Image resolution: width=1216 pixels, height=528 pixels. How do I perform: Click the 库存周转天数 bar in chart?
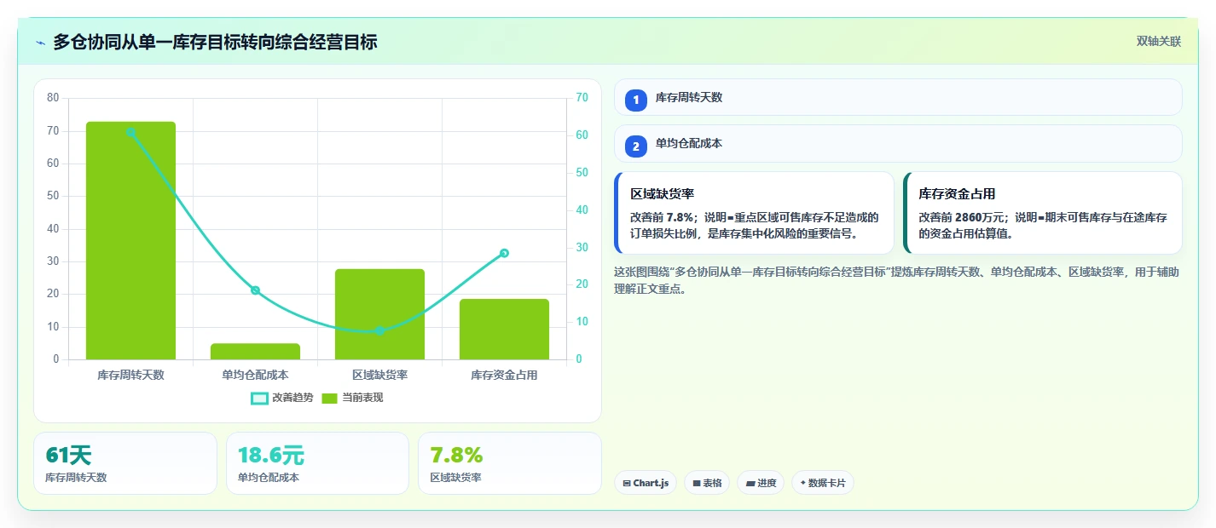(x=130, y=240)
